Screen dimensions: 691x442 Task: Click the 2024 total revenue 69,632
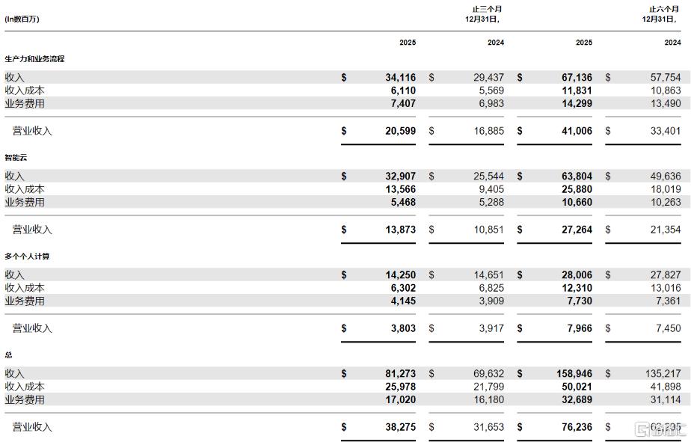click(488, 373)
